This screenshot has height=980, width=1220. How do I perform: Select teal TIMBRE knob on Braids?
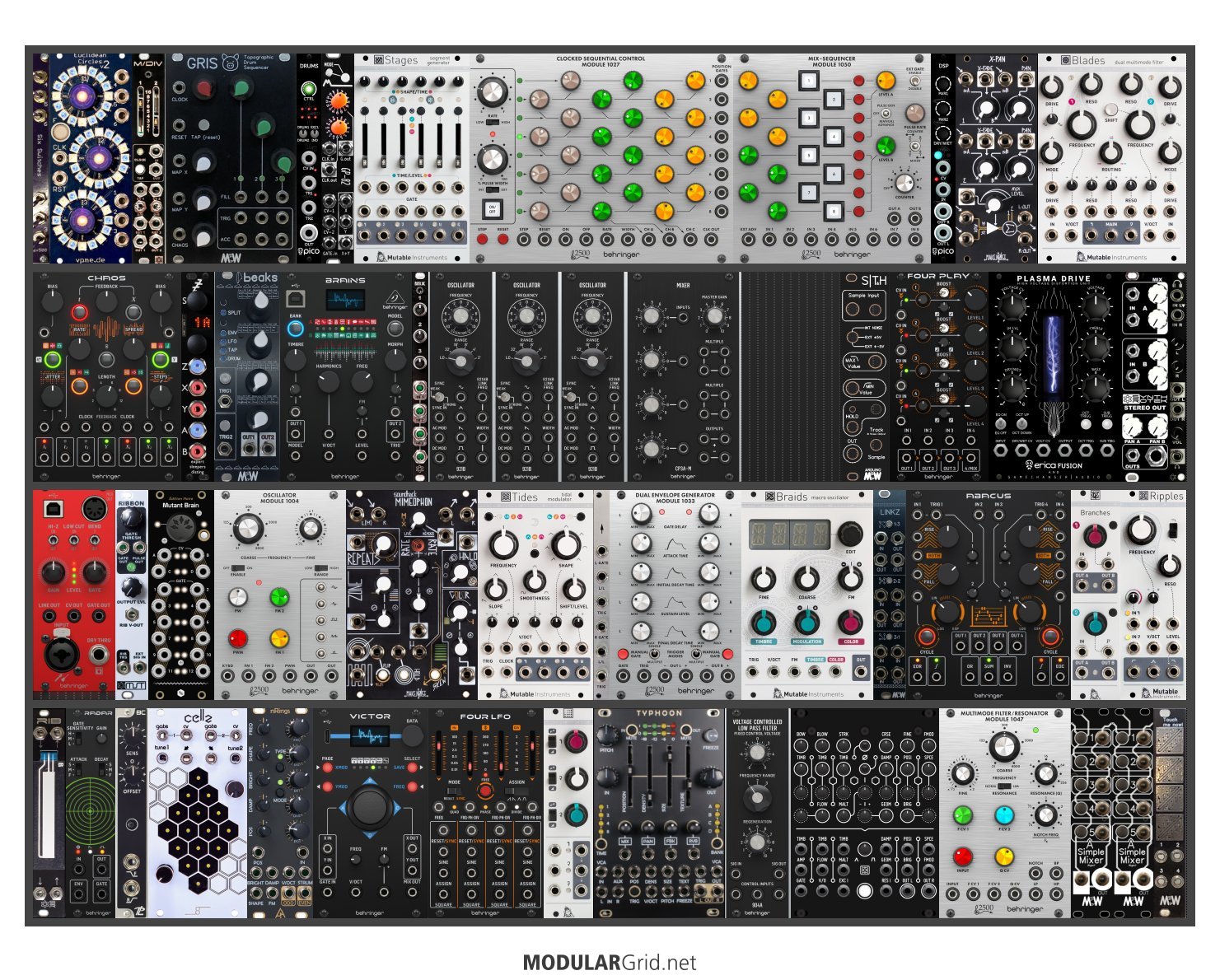764,622
